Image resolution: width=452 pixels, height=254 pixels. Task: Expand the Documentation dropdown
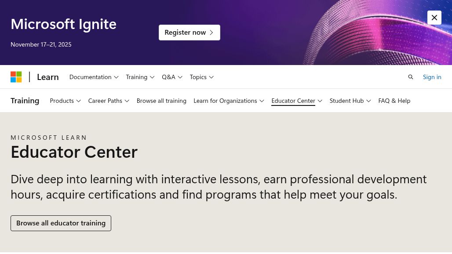(x=94, y=77)
